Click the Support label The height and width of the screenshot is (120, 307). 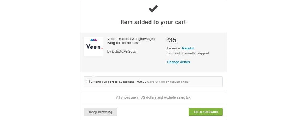click(174, 53)
